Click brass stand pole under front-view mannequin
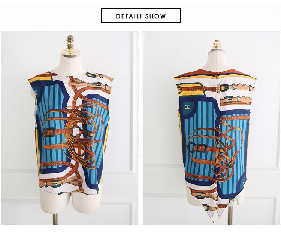Image resolution: width=281 pixels, height=245 pixels. [55, 219]
